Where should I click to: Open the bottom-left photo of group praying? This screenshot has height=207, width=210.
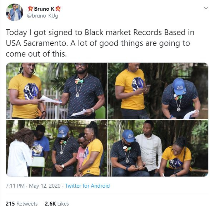[x=56, y=148]
